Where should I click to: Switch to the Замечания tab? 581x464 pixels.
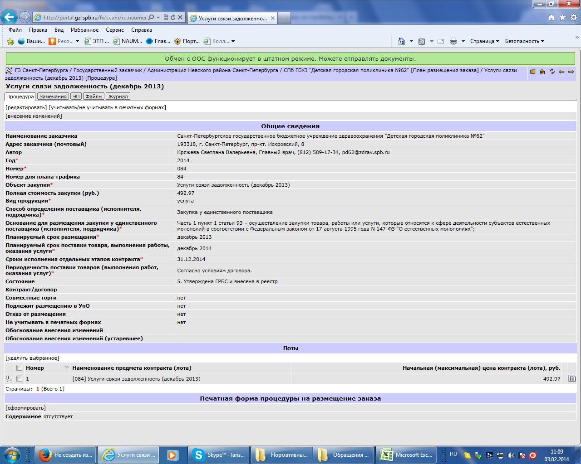pos(53,97)
